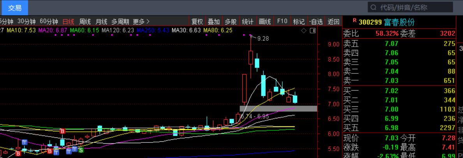This screenshot has width=463, height=158.
Task: Click the stock name 富春股份
Action: tap(399, 22)
